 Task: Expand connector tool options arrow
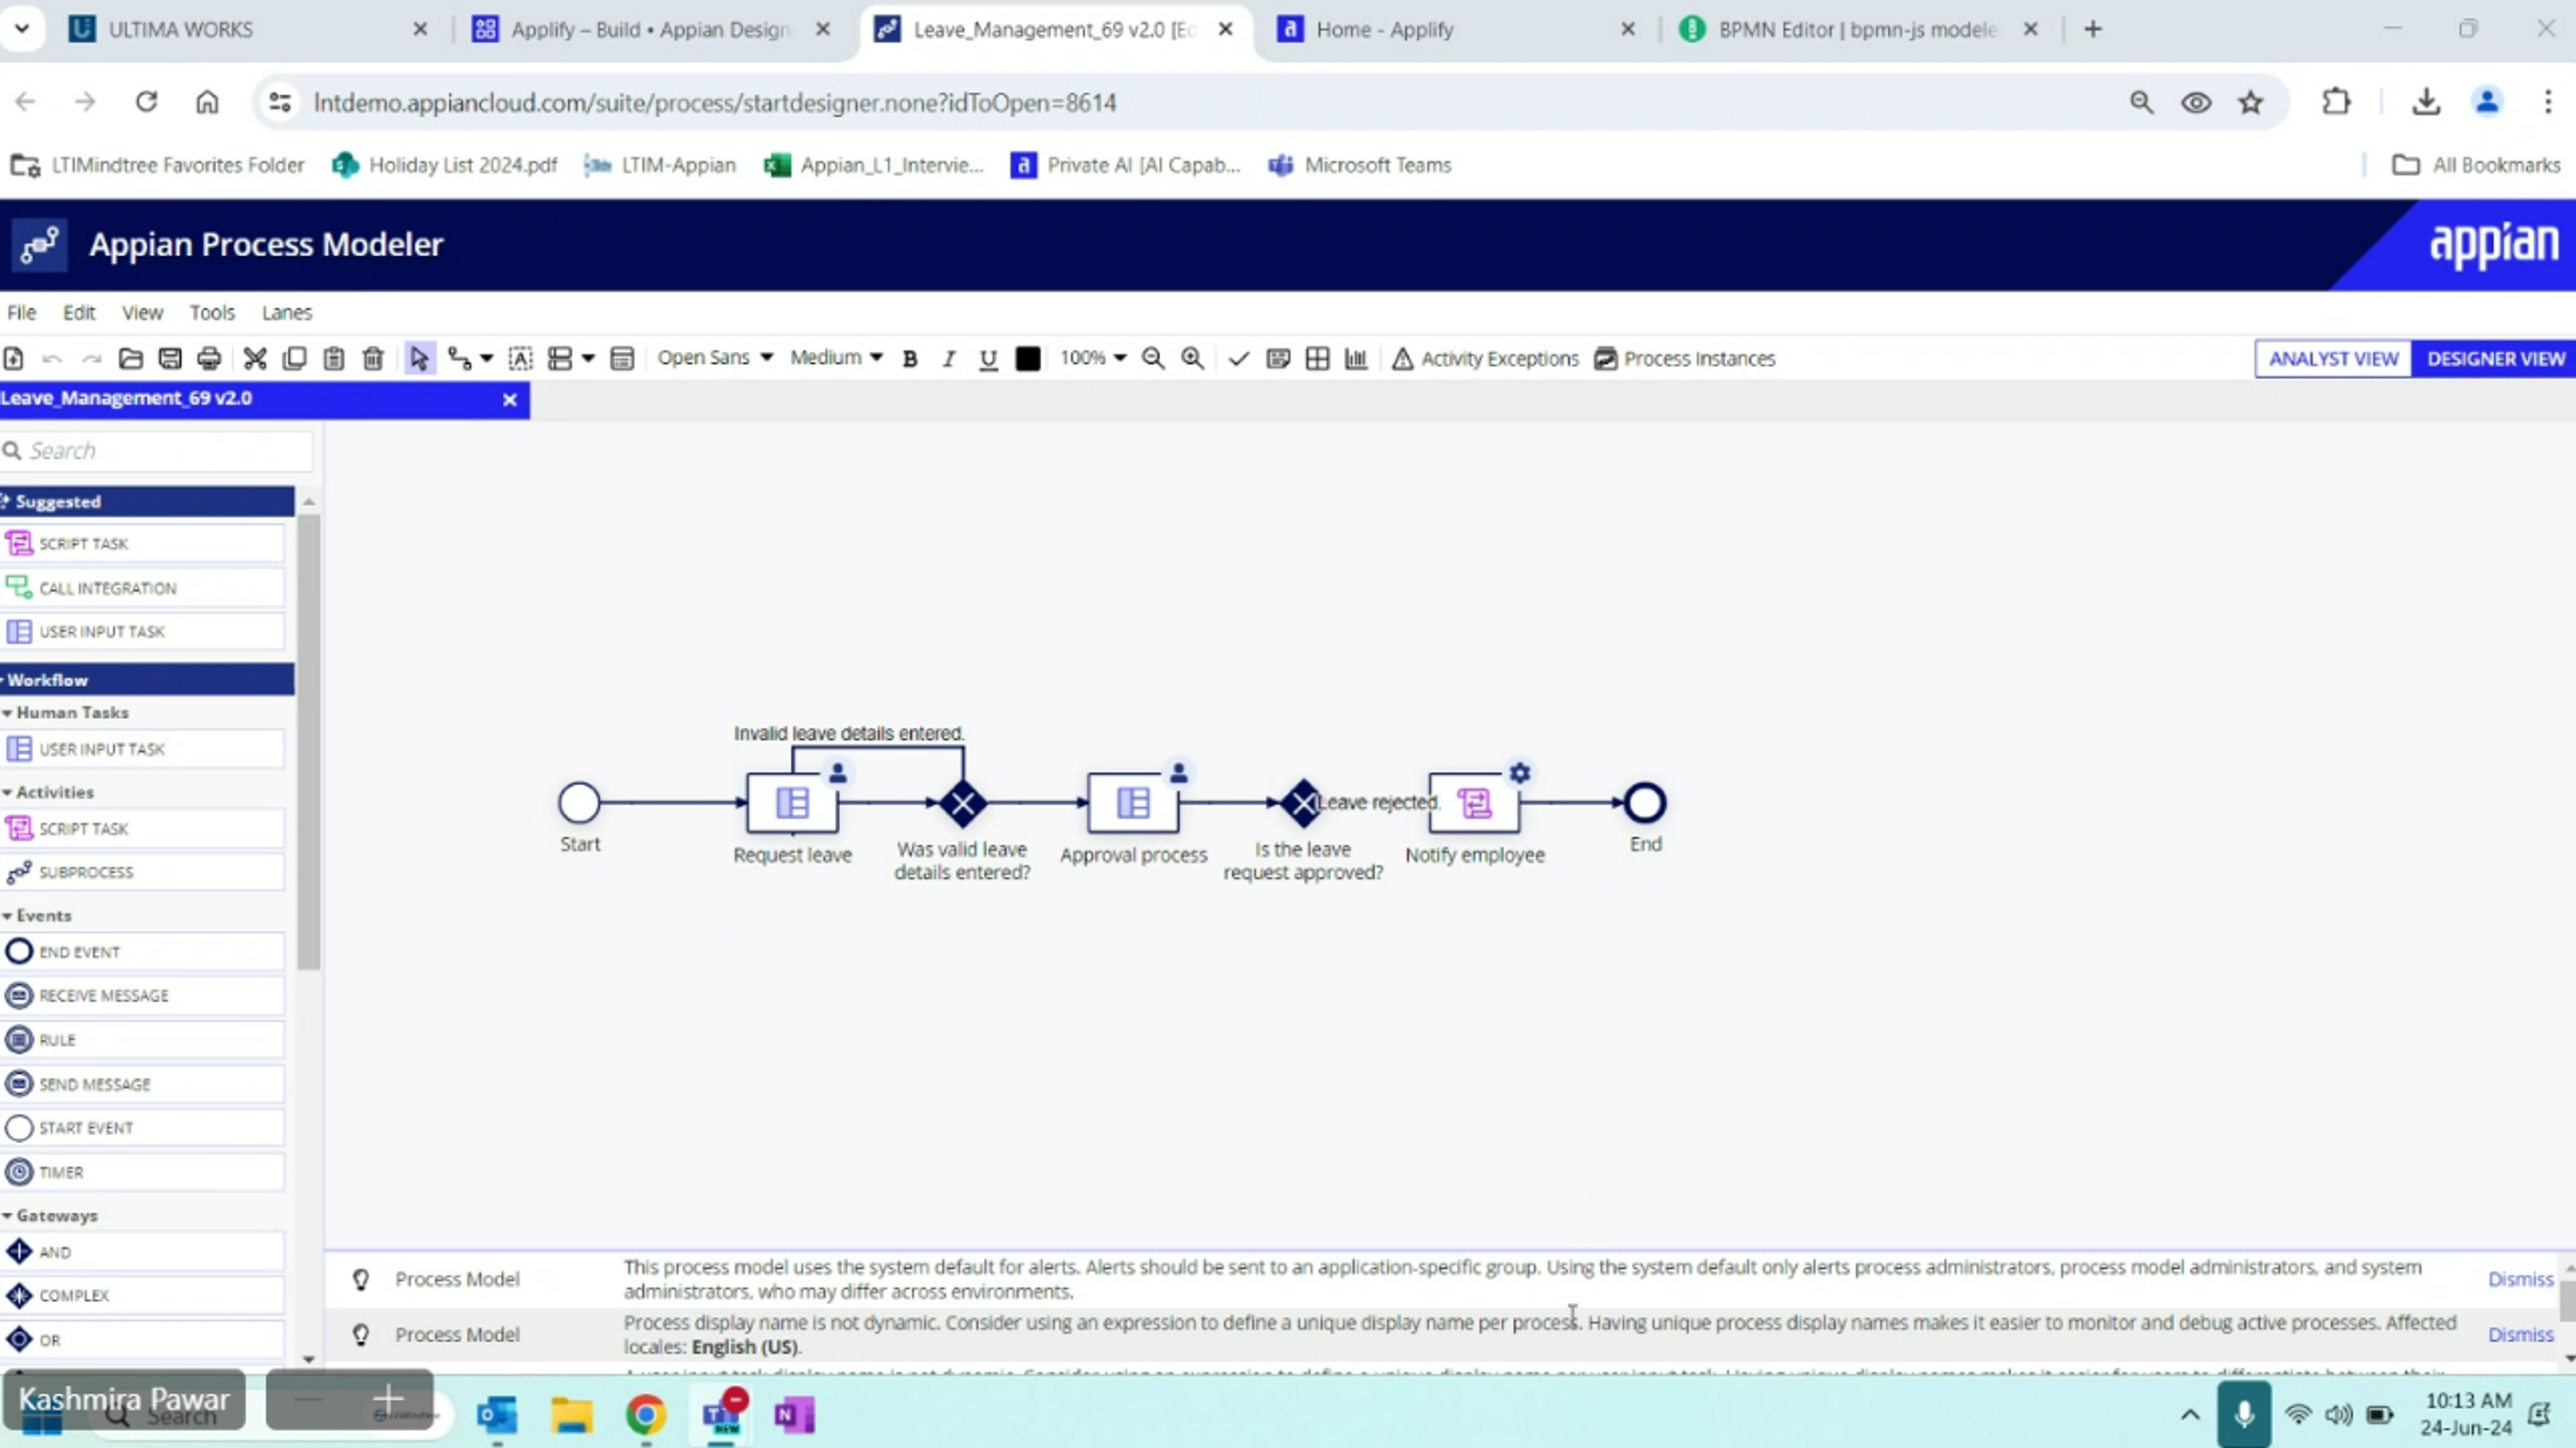pos(487,359)
